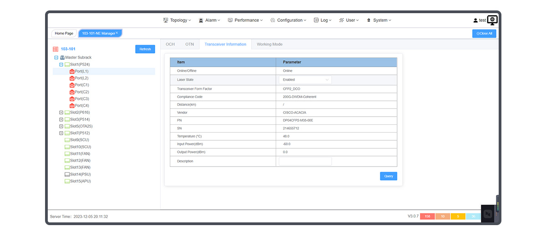Viewport: 546px width, 236px height.
Task: Click the CFP2_DCO form factor value
Action: (x=292, y=89)
